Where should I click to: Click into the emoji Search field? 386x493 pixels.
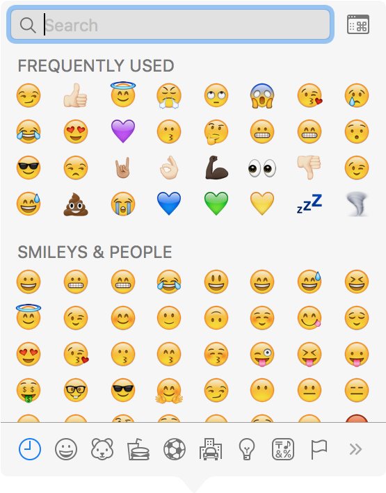pyautogui.click(x=170, y=24)
